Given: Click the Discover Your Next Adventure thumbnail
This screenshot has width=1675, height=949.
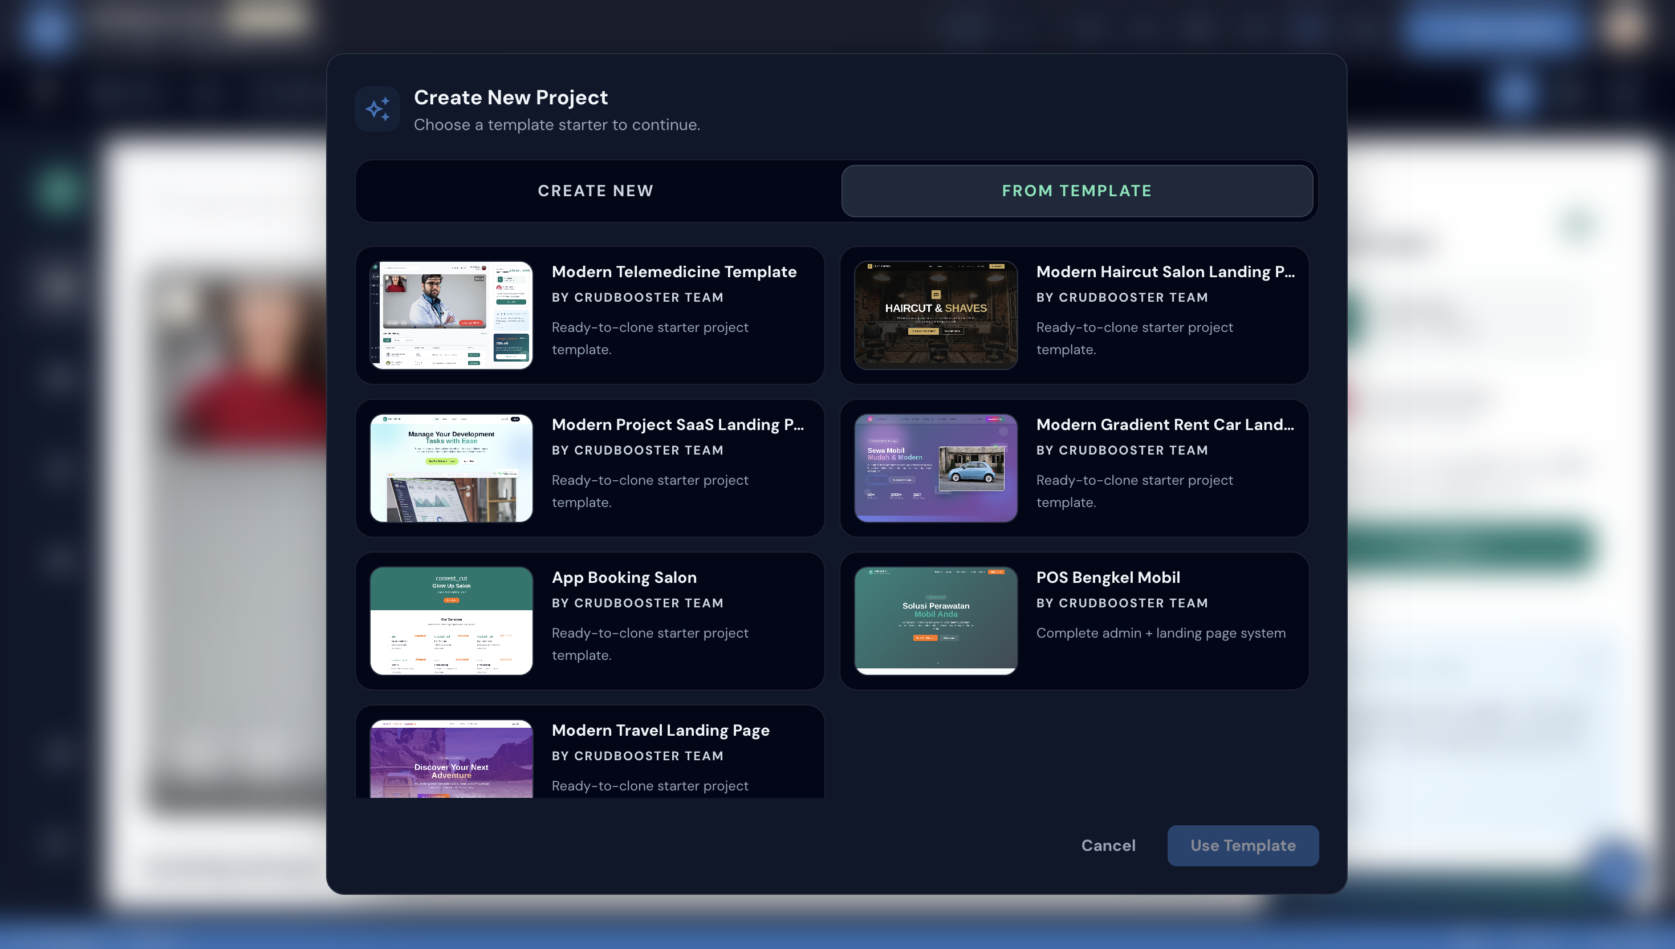Looking at the screenshot, I should tap(451, 763).
